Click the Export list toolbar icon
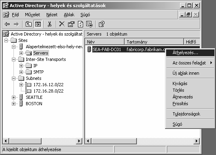216x155 pixels. point(89,24)
